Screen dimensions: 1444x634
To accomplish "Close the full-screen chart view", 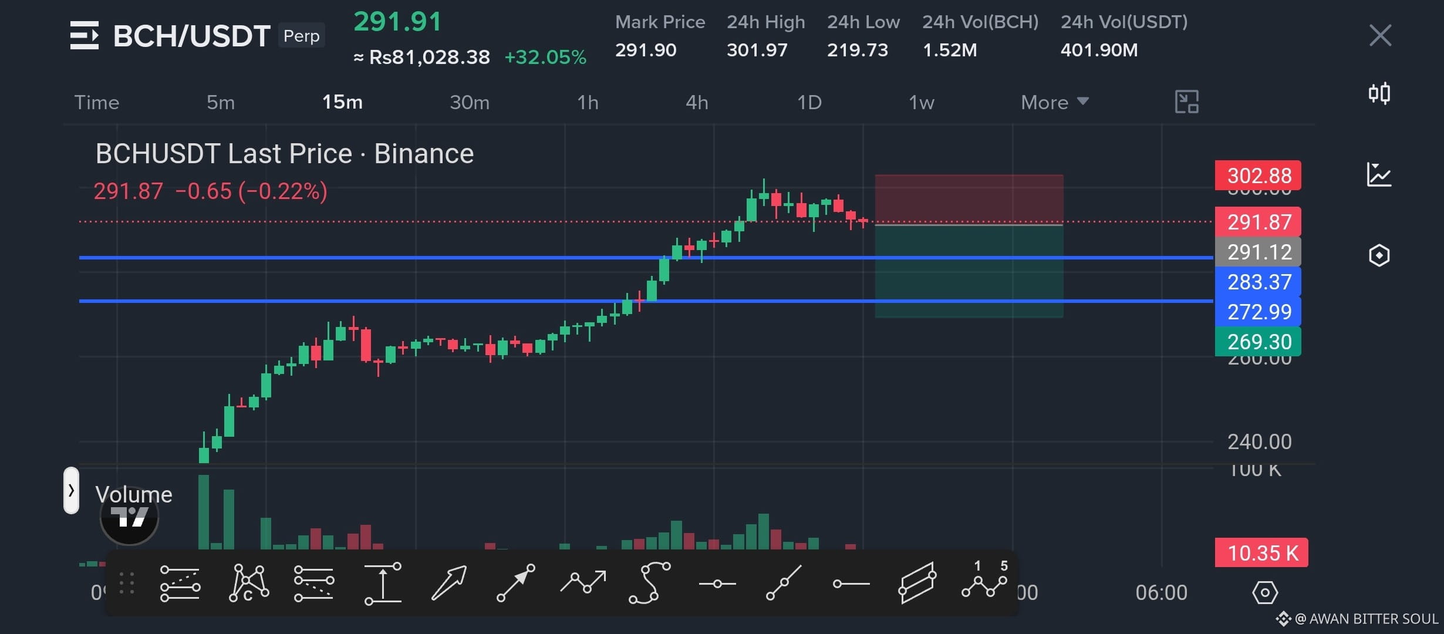I will point(1380,35).
